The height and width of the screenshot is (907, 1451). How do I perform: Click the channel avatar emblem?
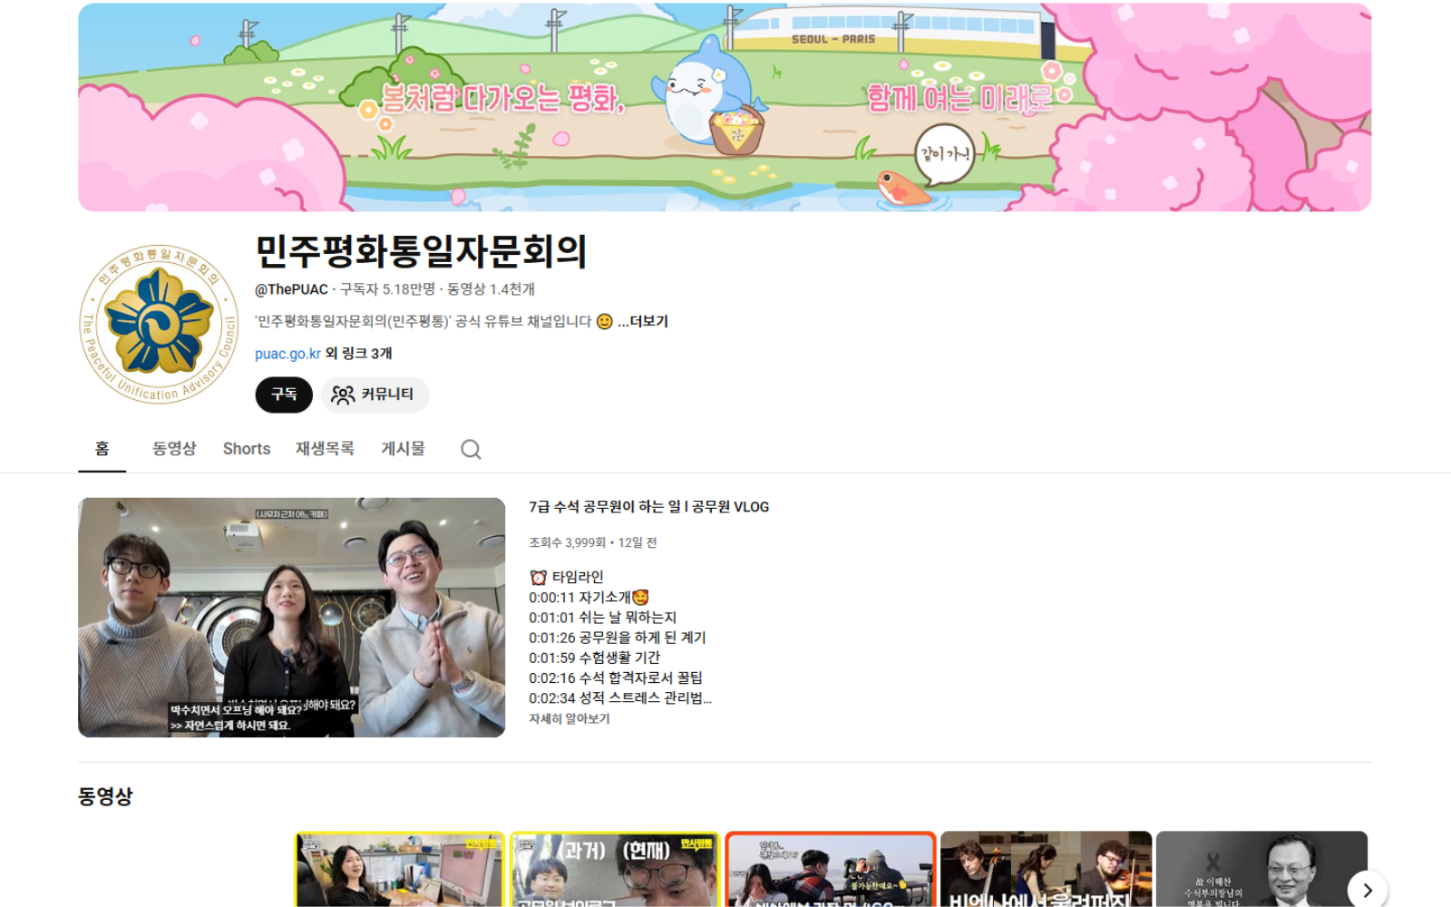(x=159, y=324)
